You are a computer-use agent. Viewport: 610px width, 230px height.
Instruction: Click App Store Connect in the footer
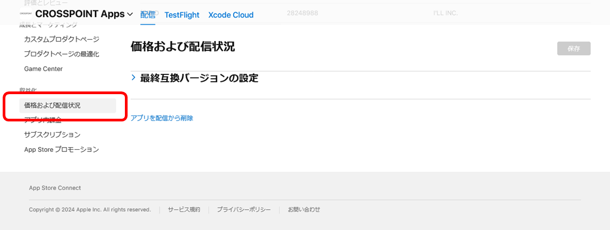coord(55,188)
